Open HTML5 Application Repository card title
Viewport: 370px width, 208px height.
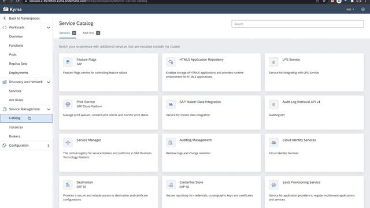pyautogui.click(x=201, y=60)
